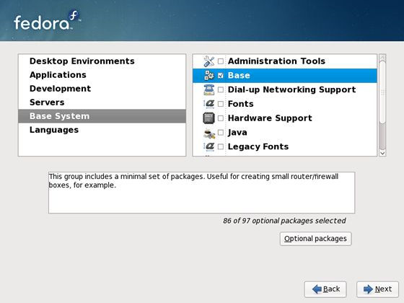Screen dimensions: 404x303
Task: Select the Languages category
Action: tap(54, 130)
